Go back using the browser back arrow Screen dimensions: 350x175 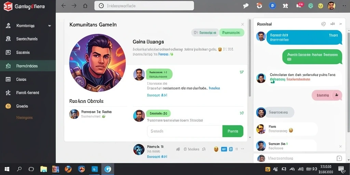click(x=64, y=6)
